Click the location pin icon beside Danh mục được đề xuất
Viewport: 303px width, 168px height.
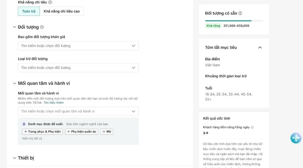tap(24, 124)
